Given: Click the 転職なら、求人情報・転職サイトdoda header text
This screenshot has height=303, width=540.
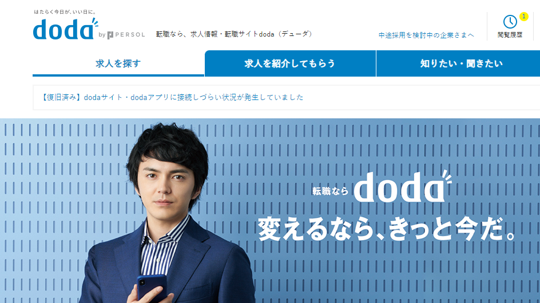Looking at the screenshot, I should 234,34.
